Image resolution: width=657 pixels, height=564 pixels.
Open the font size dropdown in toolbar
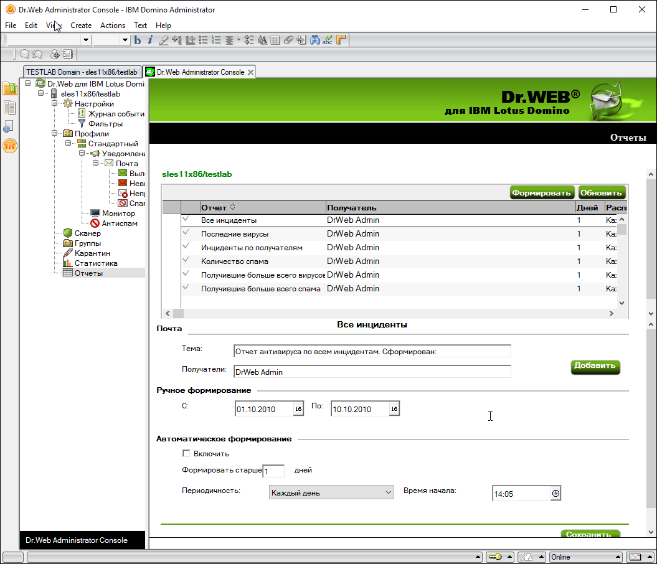[125, 40]
